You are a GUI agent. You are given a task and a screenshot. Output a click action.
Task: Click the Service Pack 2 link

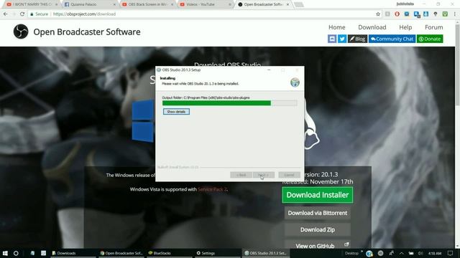[213, 189]
